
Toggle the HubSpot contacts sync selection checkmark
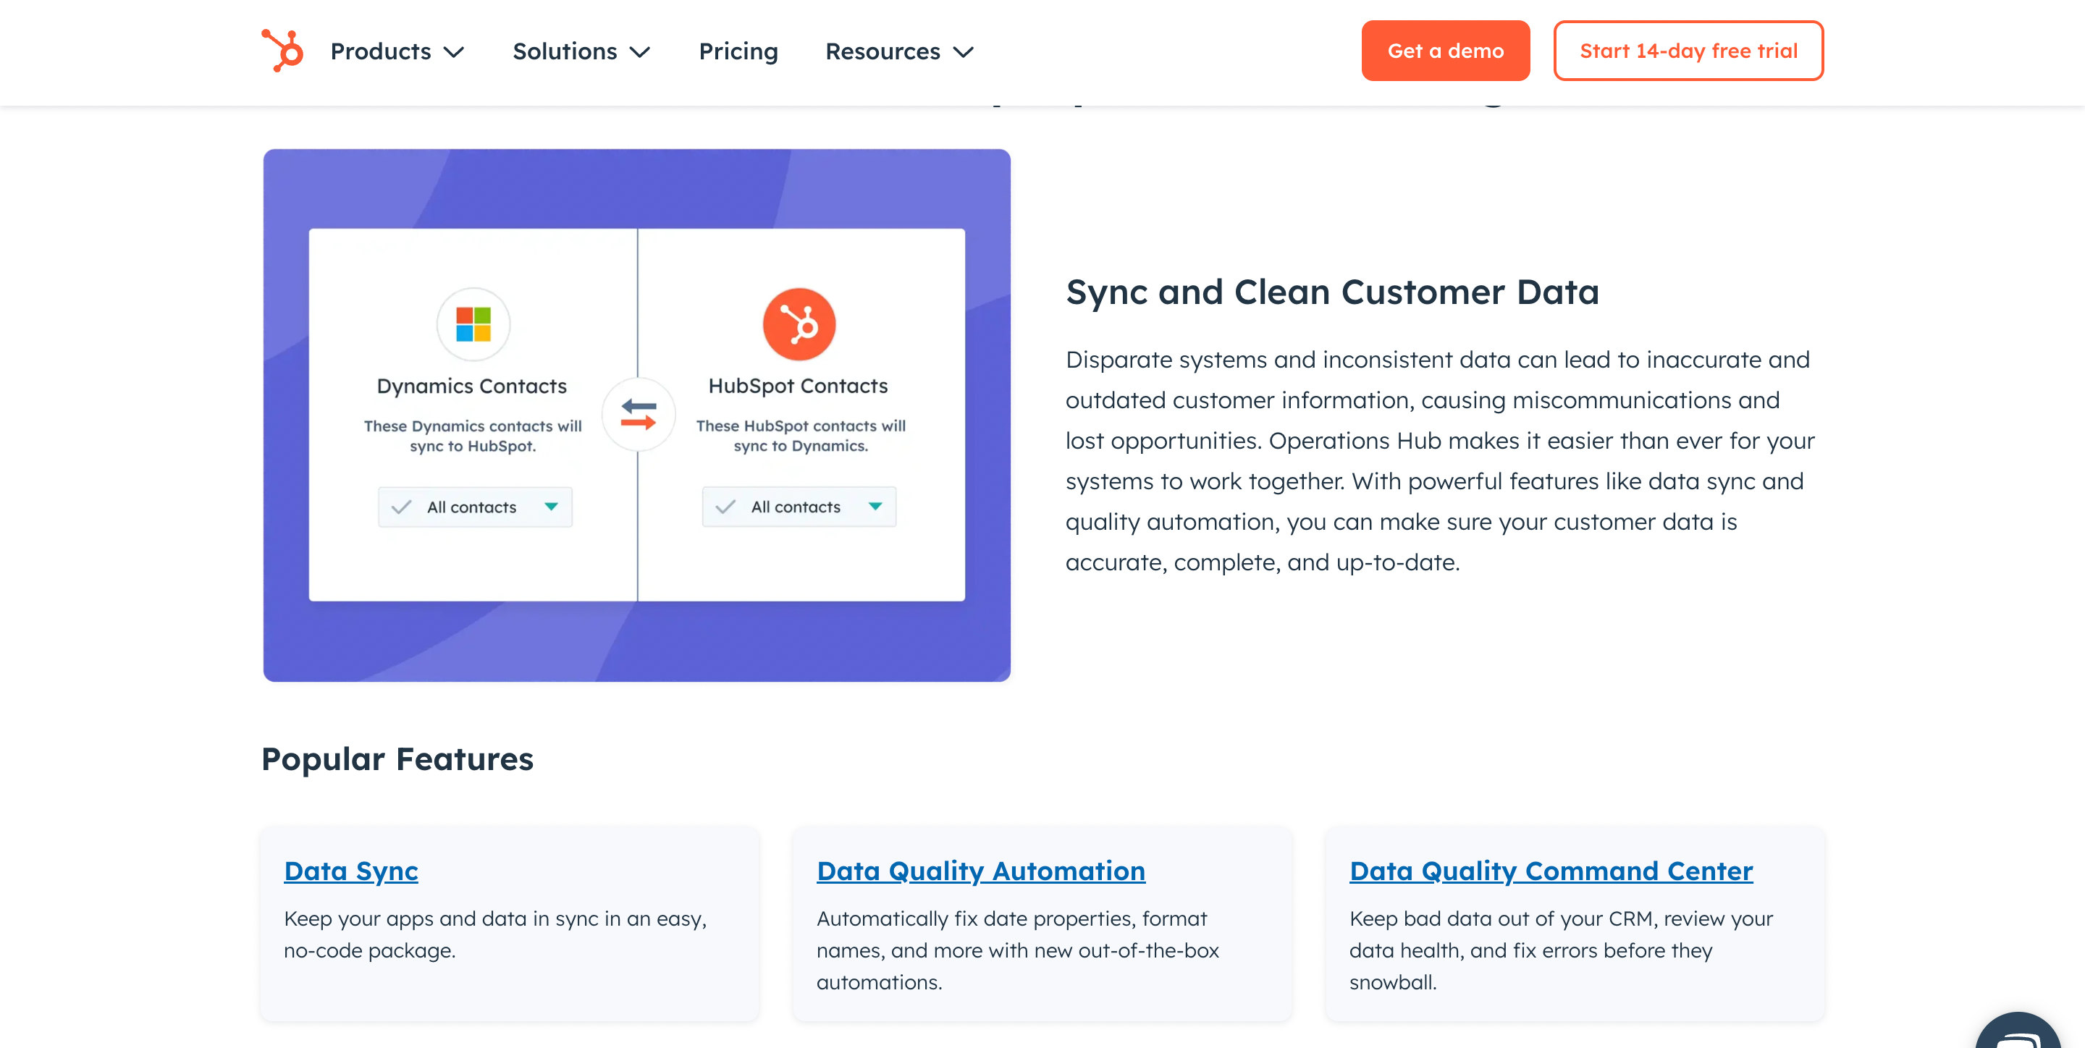726,507
